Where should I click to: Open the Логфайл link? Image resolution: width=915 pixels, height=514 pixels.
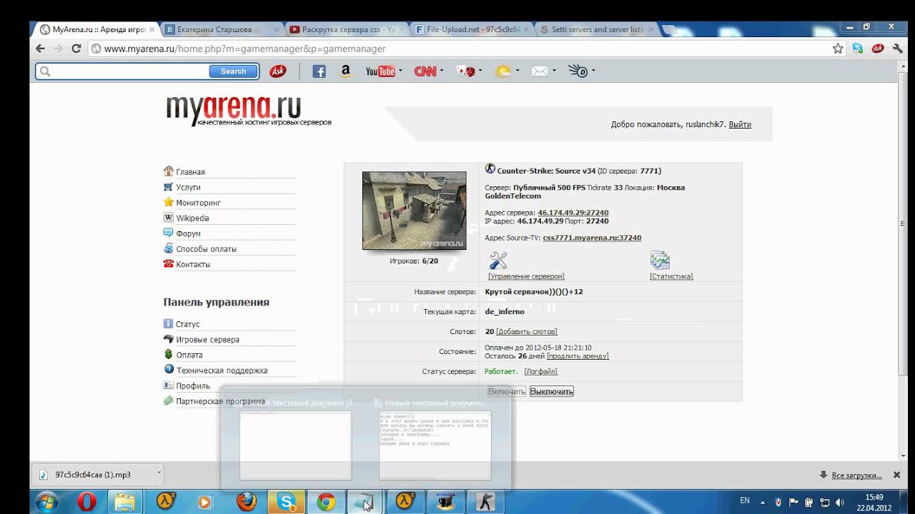pyautogui.click(x=540, y=372)
